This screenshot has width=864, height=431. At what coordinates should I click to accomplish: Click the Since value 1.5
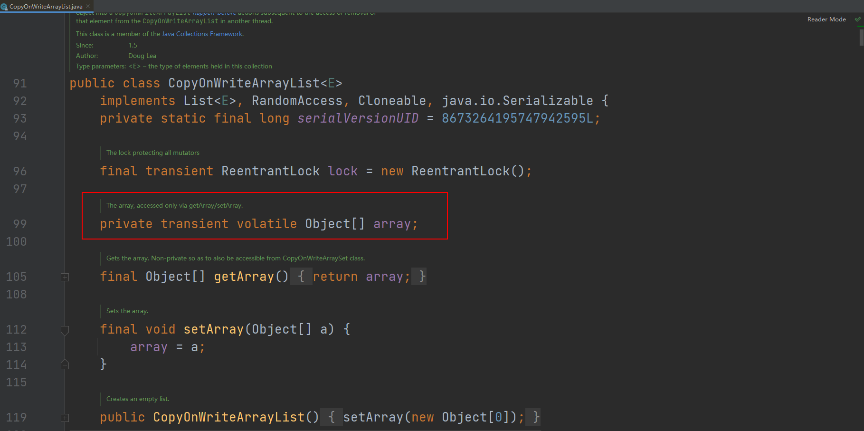tap(133, 46)
